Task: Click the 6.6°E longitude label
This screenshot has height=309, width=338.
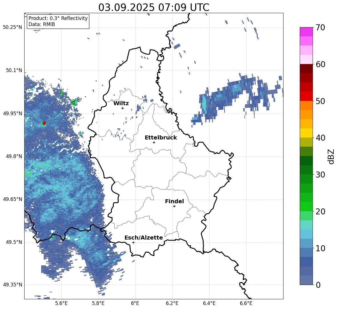Action: coord(246,303)
